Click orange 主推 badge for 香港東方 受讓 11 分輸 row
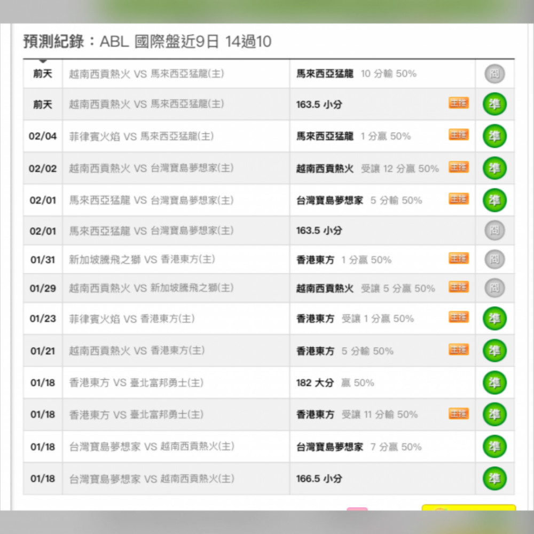Screen dimensions: 534x534 point(458,413)
